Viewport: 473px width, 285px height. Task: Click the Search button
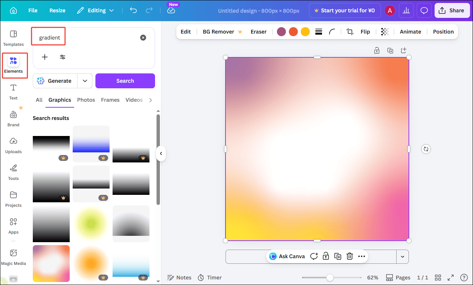(125, 81)
